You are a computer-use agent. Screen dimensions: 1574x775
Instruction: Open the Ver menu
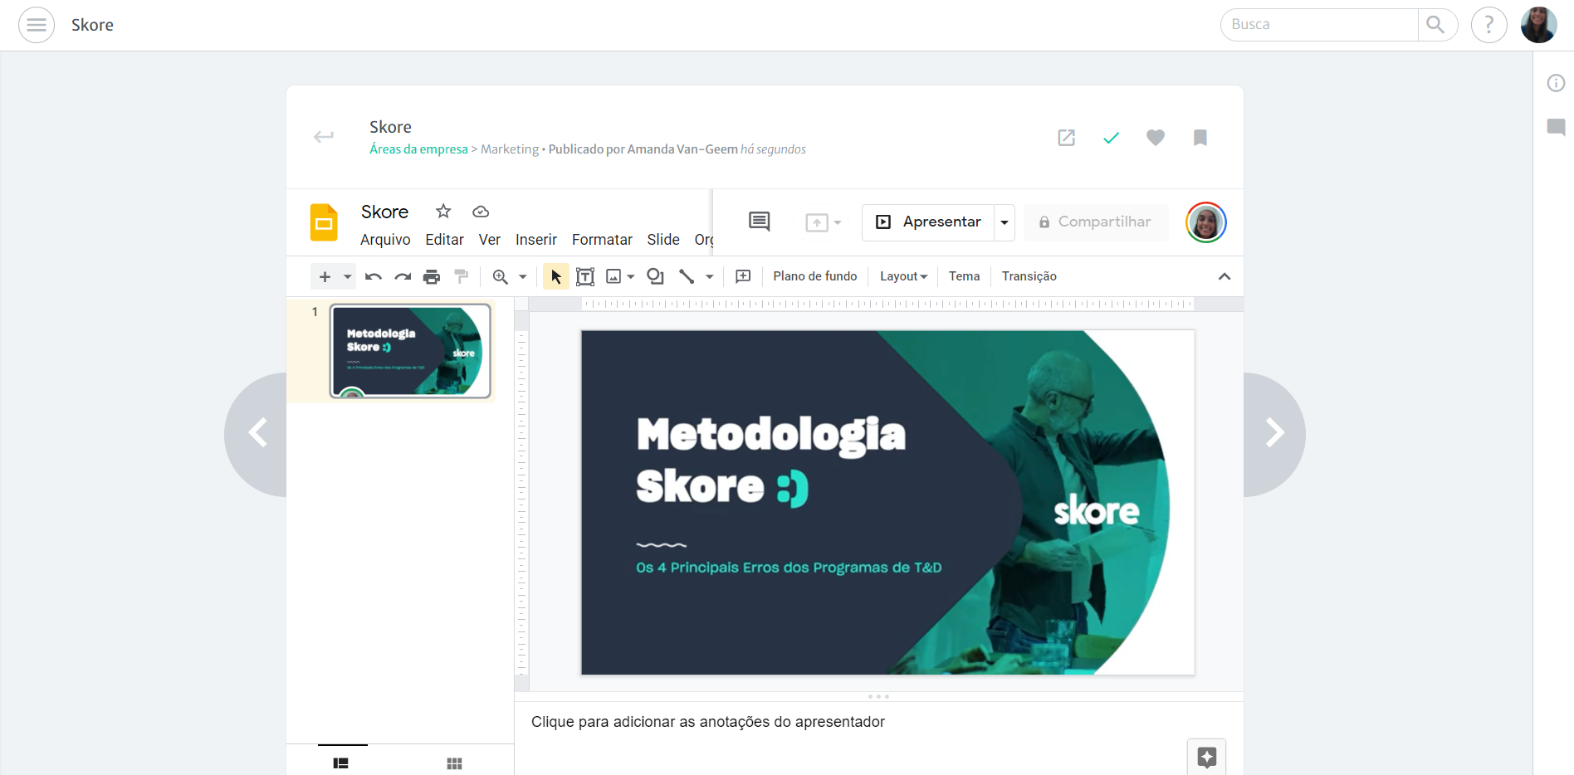(x=490, y=240)
